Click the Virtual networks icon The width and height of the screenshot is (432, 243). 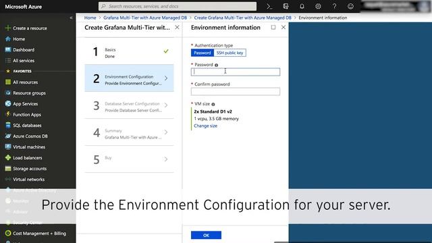click(8, 180)
